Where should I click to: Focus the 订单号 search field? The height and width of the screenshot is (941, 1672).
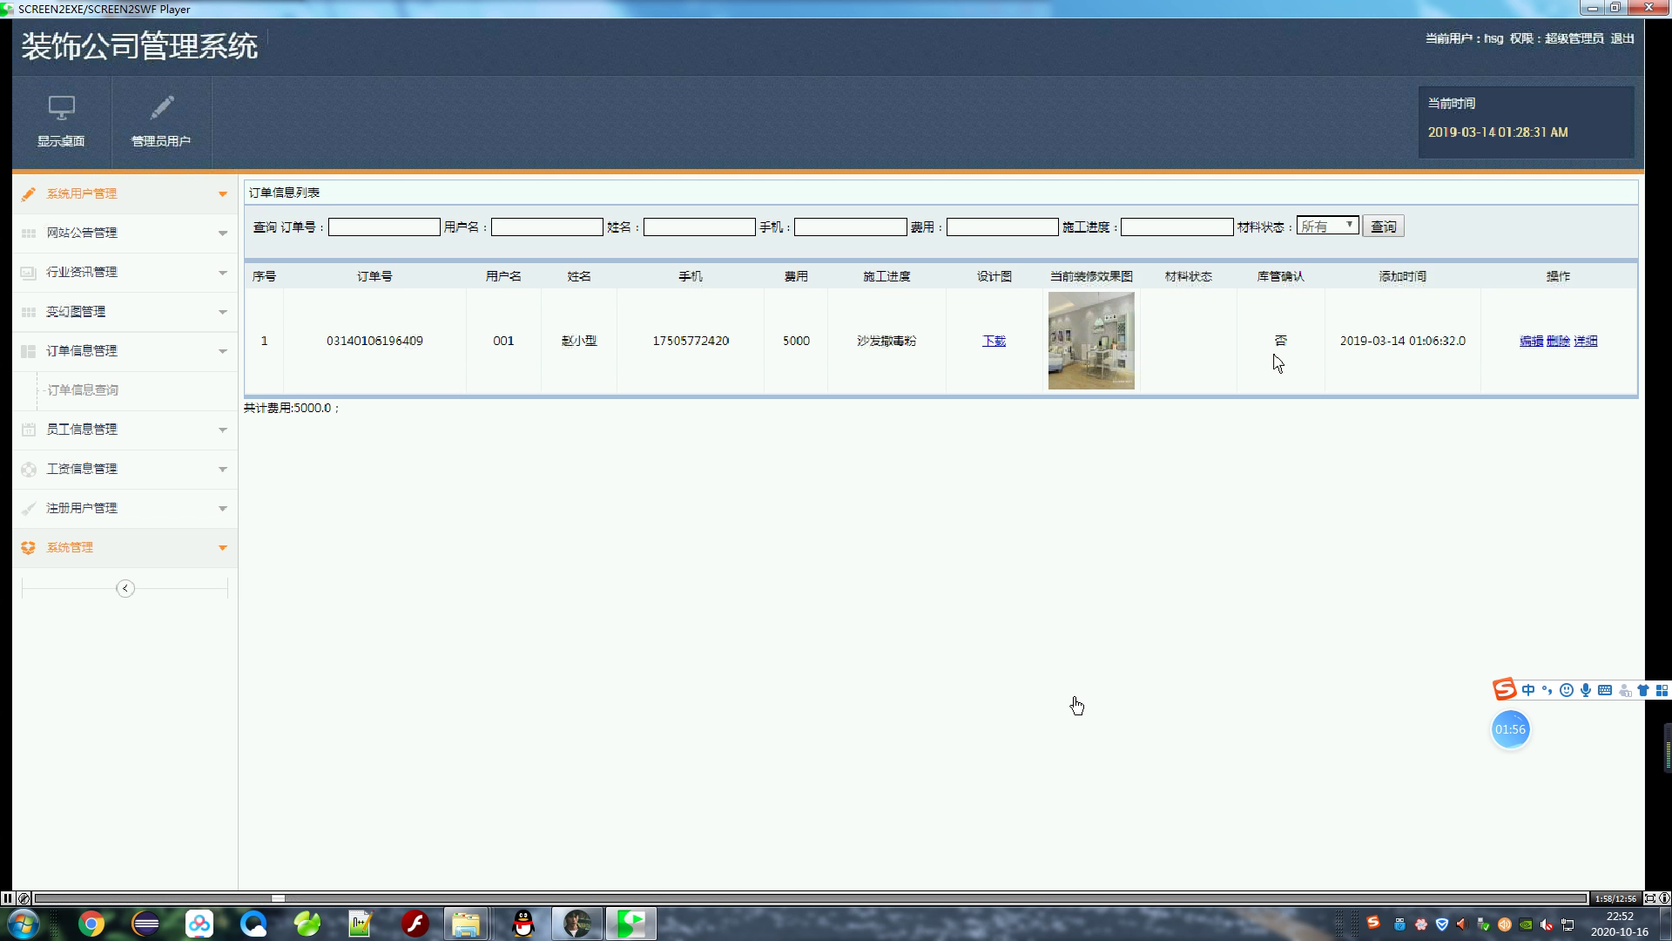point(384,227)
